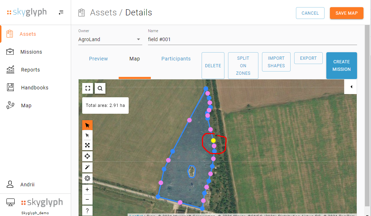The image size is (371, 216).
Task: Select the move crosshair tool
Action: click(87, 156)
